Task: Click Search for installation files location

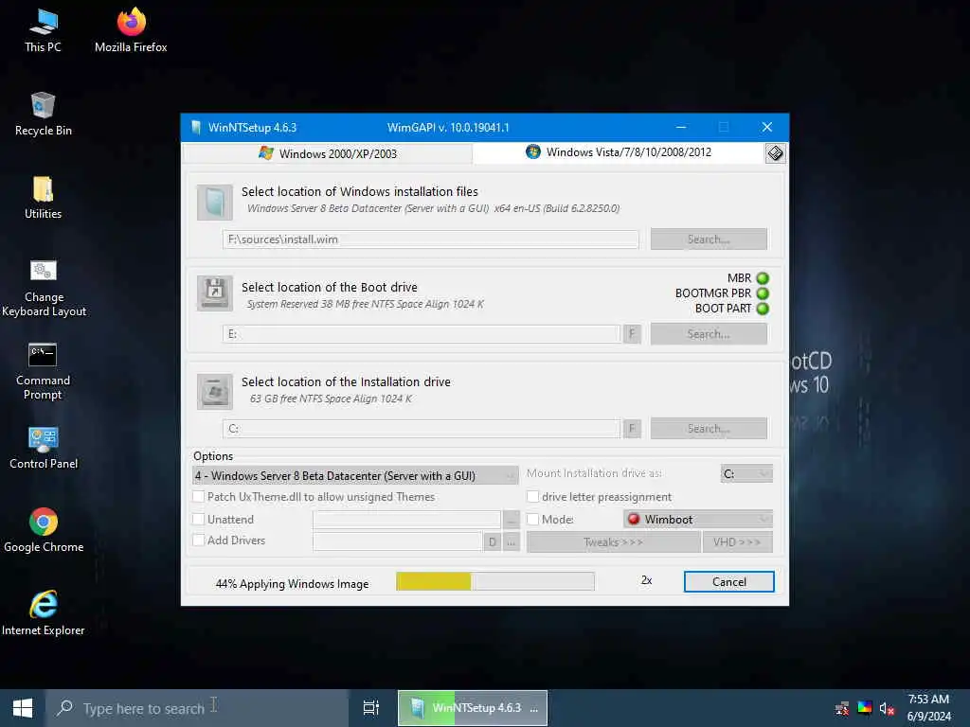Action: coord(709,239)
